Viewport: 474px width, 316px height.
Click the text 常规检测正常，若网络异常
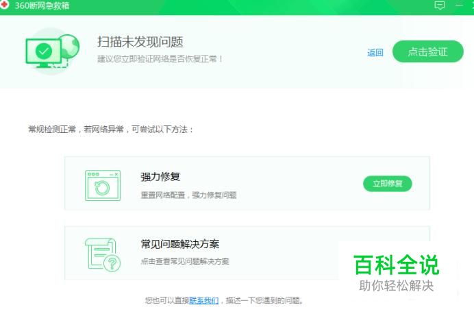76,130
